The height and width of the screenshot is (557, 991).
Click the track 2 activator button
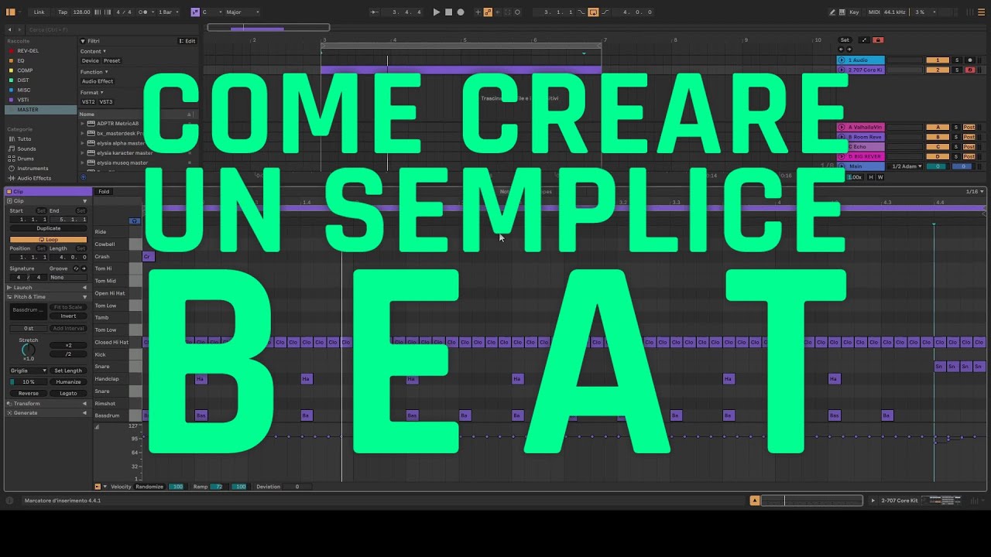tap(938, 70)
